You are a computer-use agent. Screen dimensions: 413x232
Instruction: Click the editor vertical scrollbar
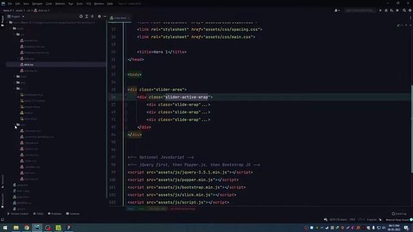pos(412,129)
